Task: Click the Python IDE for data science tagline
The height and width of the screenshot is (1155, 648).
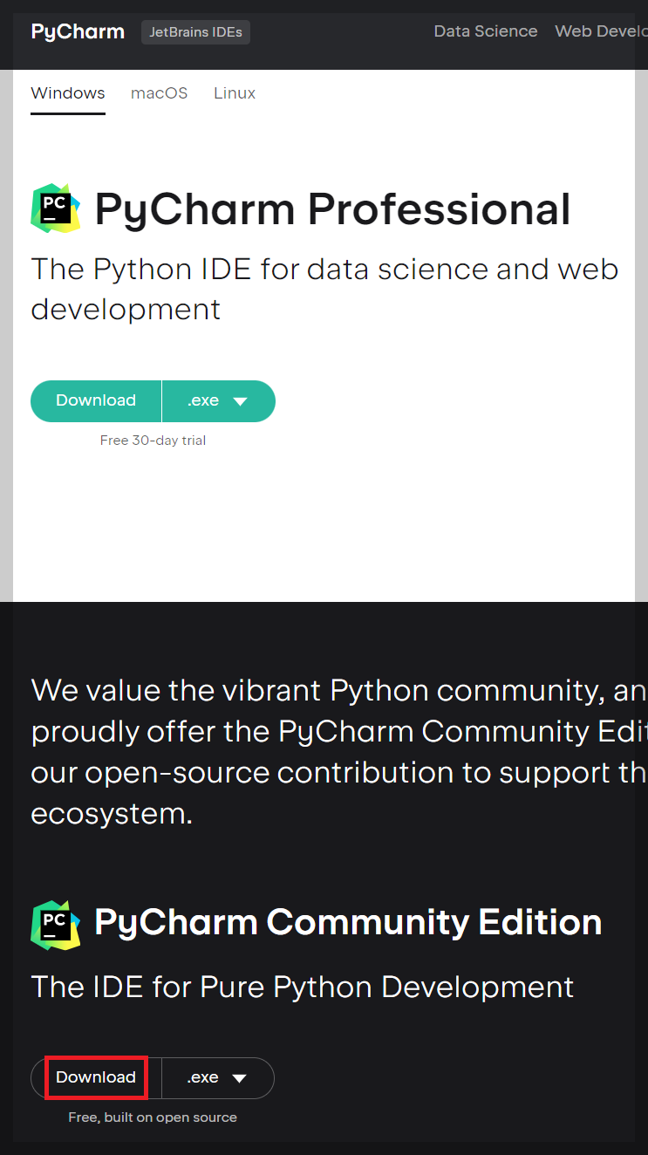Action: [x=324, y=288]
